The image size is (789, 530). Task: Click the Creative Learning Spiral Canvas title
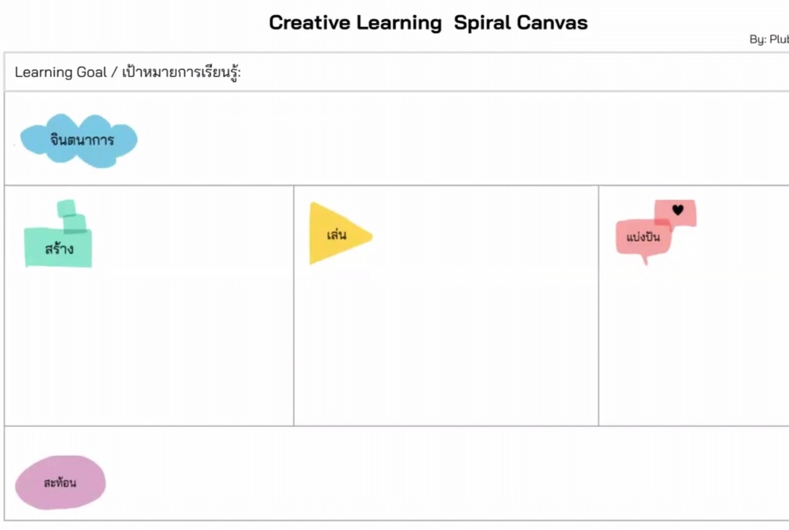pyautogui.click(x=428, y=23)
